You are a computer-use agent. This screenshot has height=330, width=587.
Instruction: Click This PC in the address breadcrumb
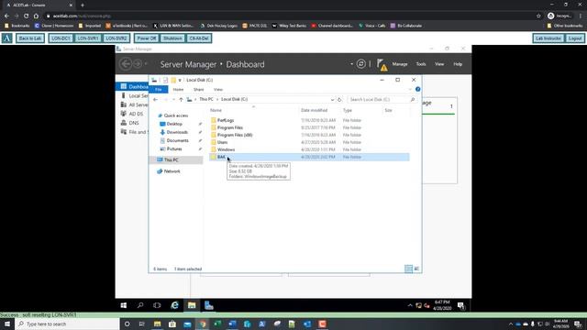pos(205,99)
